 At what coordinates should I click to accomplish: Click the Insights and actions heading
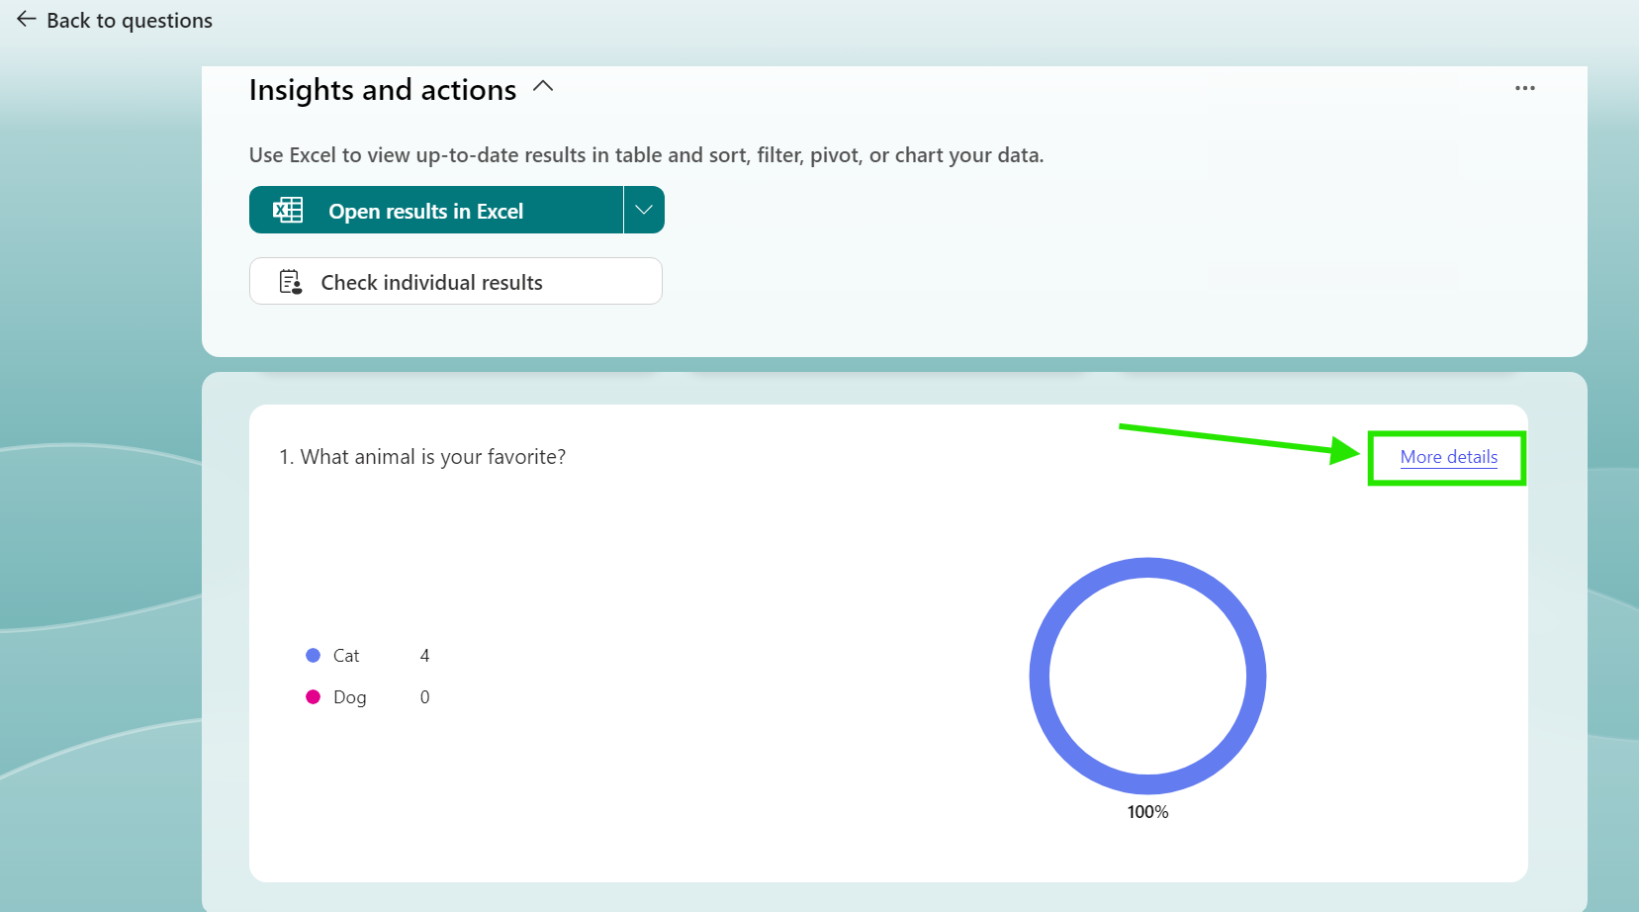tap(383, 90)
